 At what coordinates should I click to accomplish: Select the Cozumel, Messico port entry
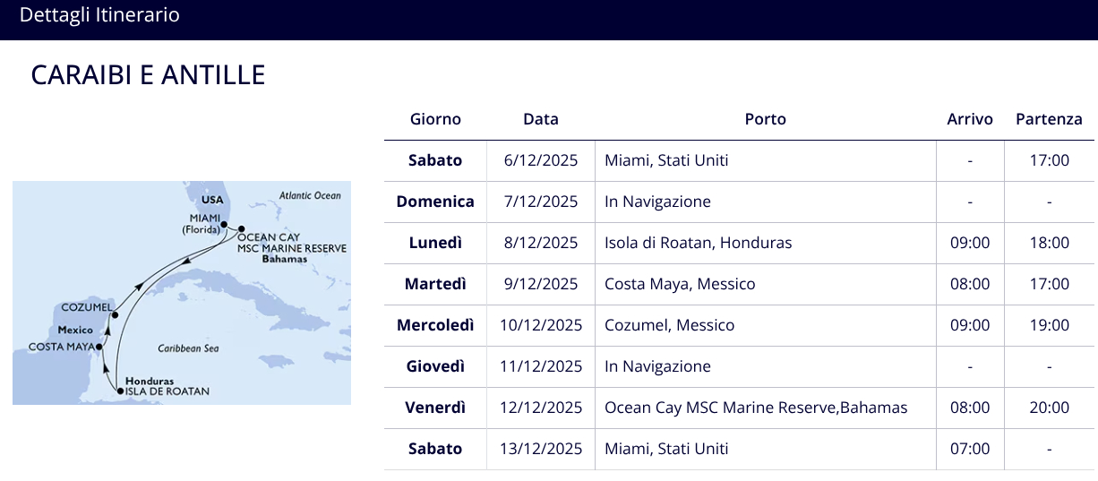click(x=670, y=325)
